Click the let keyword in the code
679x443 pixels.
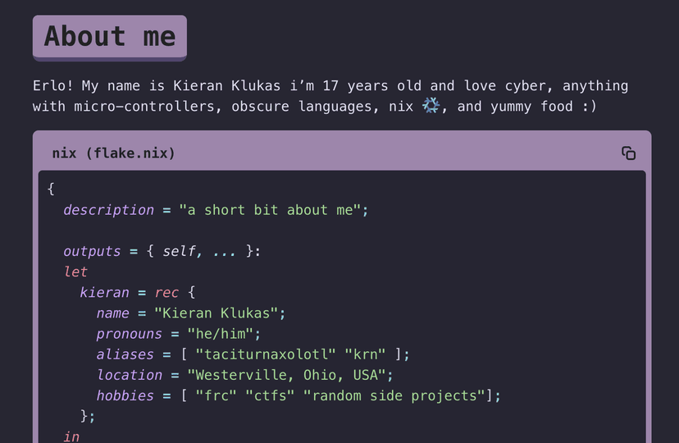click(75, 272)
